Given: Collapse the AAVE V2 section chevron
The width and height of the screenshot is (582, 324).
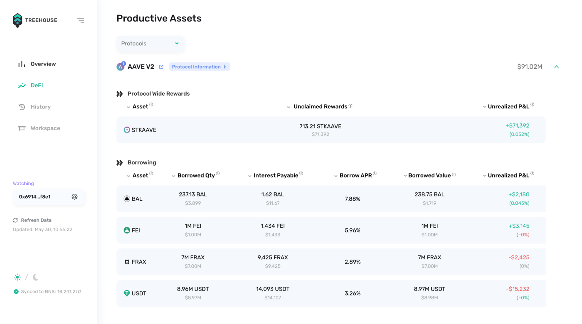Looking at the screenshot, I should pos(556,67).
